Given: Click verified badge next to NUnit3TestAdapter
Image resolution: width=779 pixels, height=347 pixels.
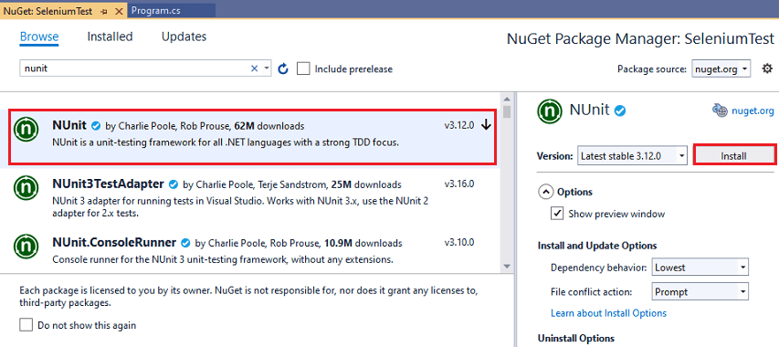Looking at the screenshot, I should point(174,184).
